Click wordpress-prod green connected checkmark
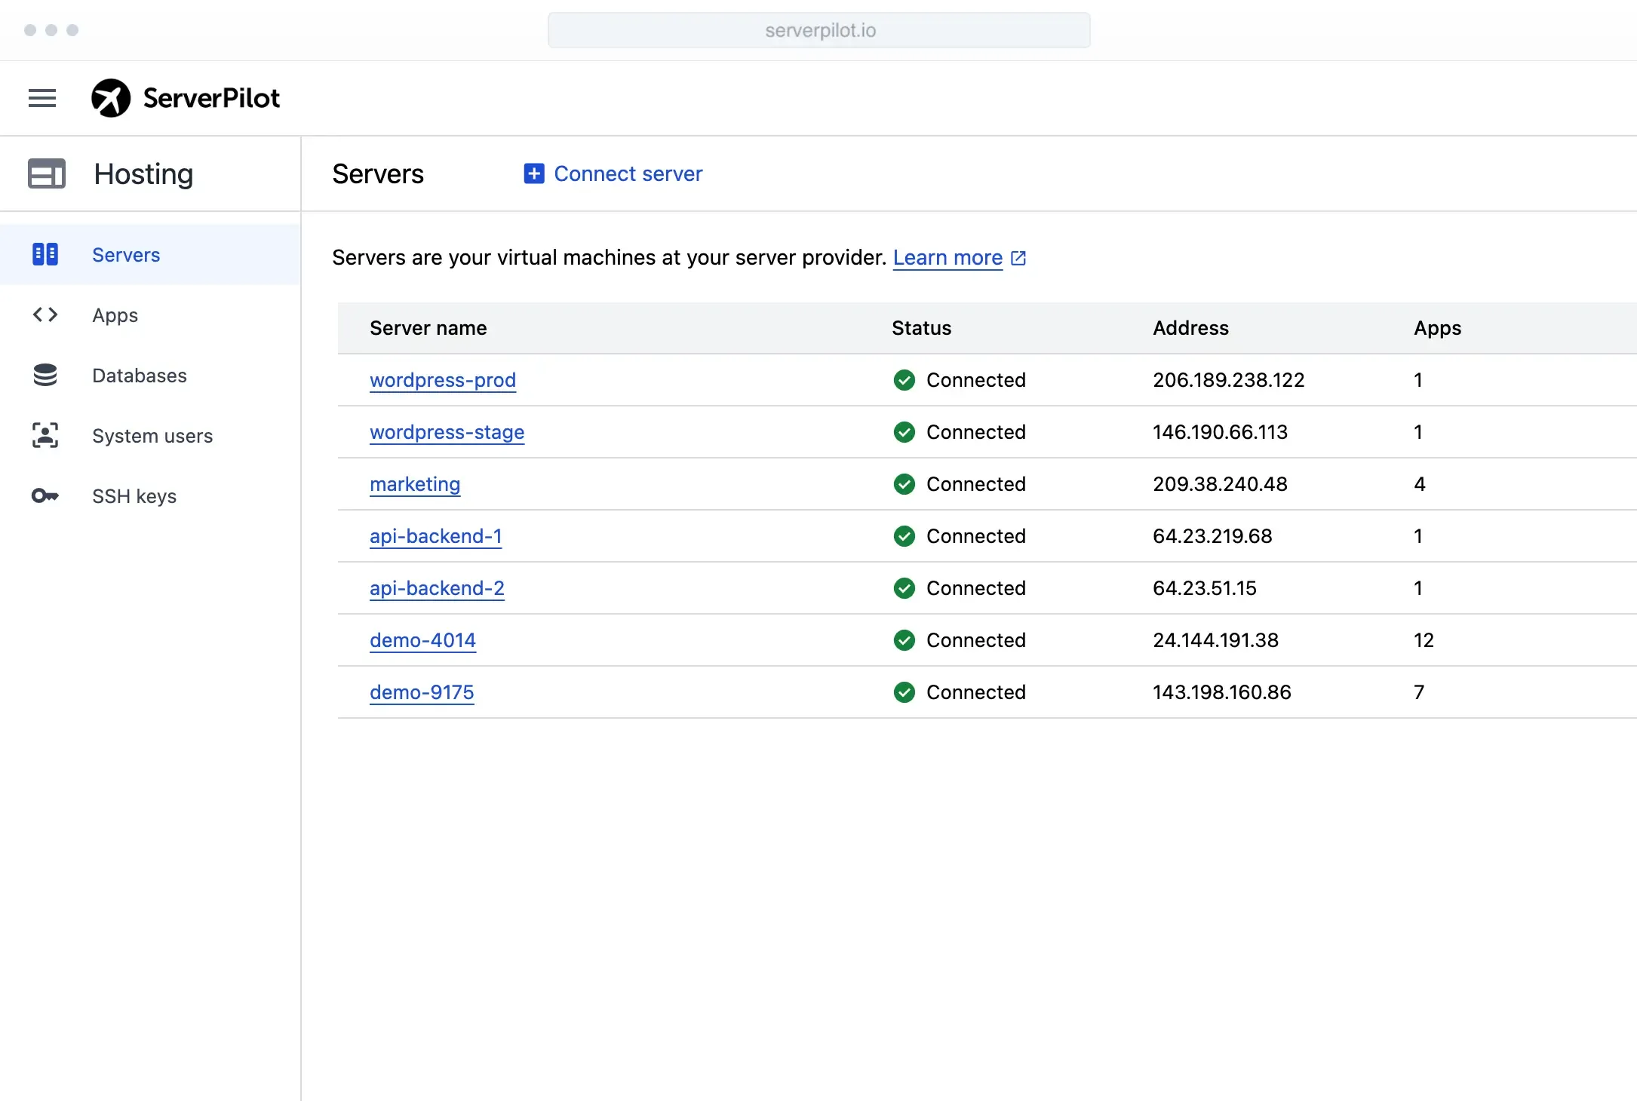 pos(904,380)
